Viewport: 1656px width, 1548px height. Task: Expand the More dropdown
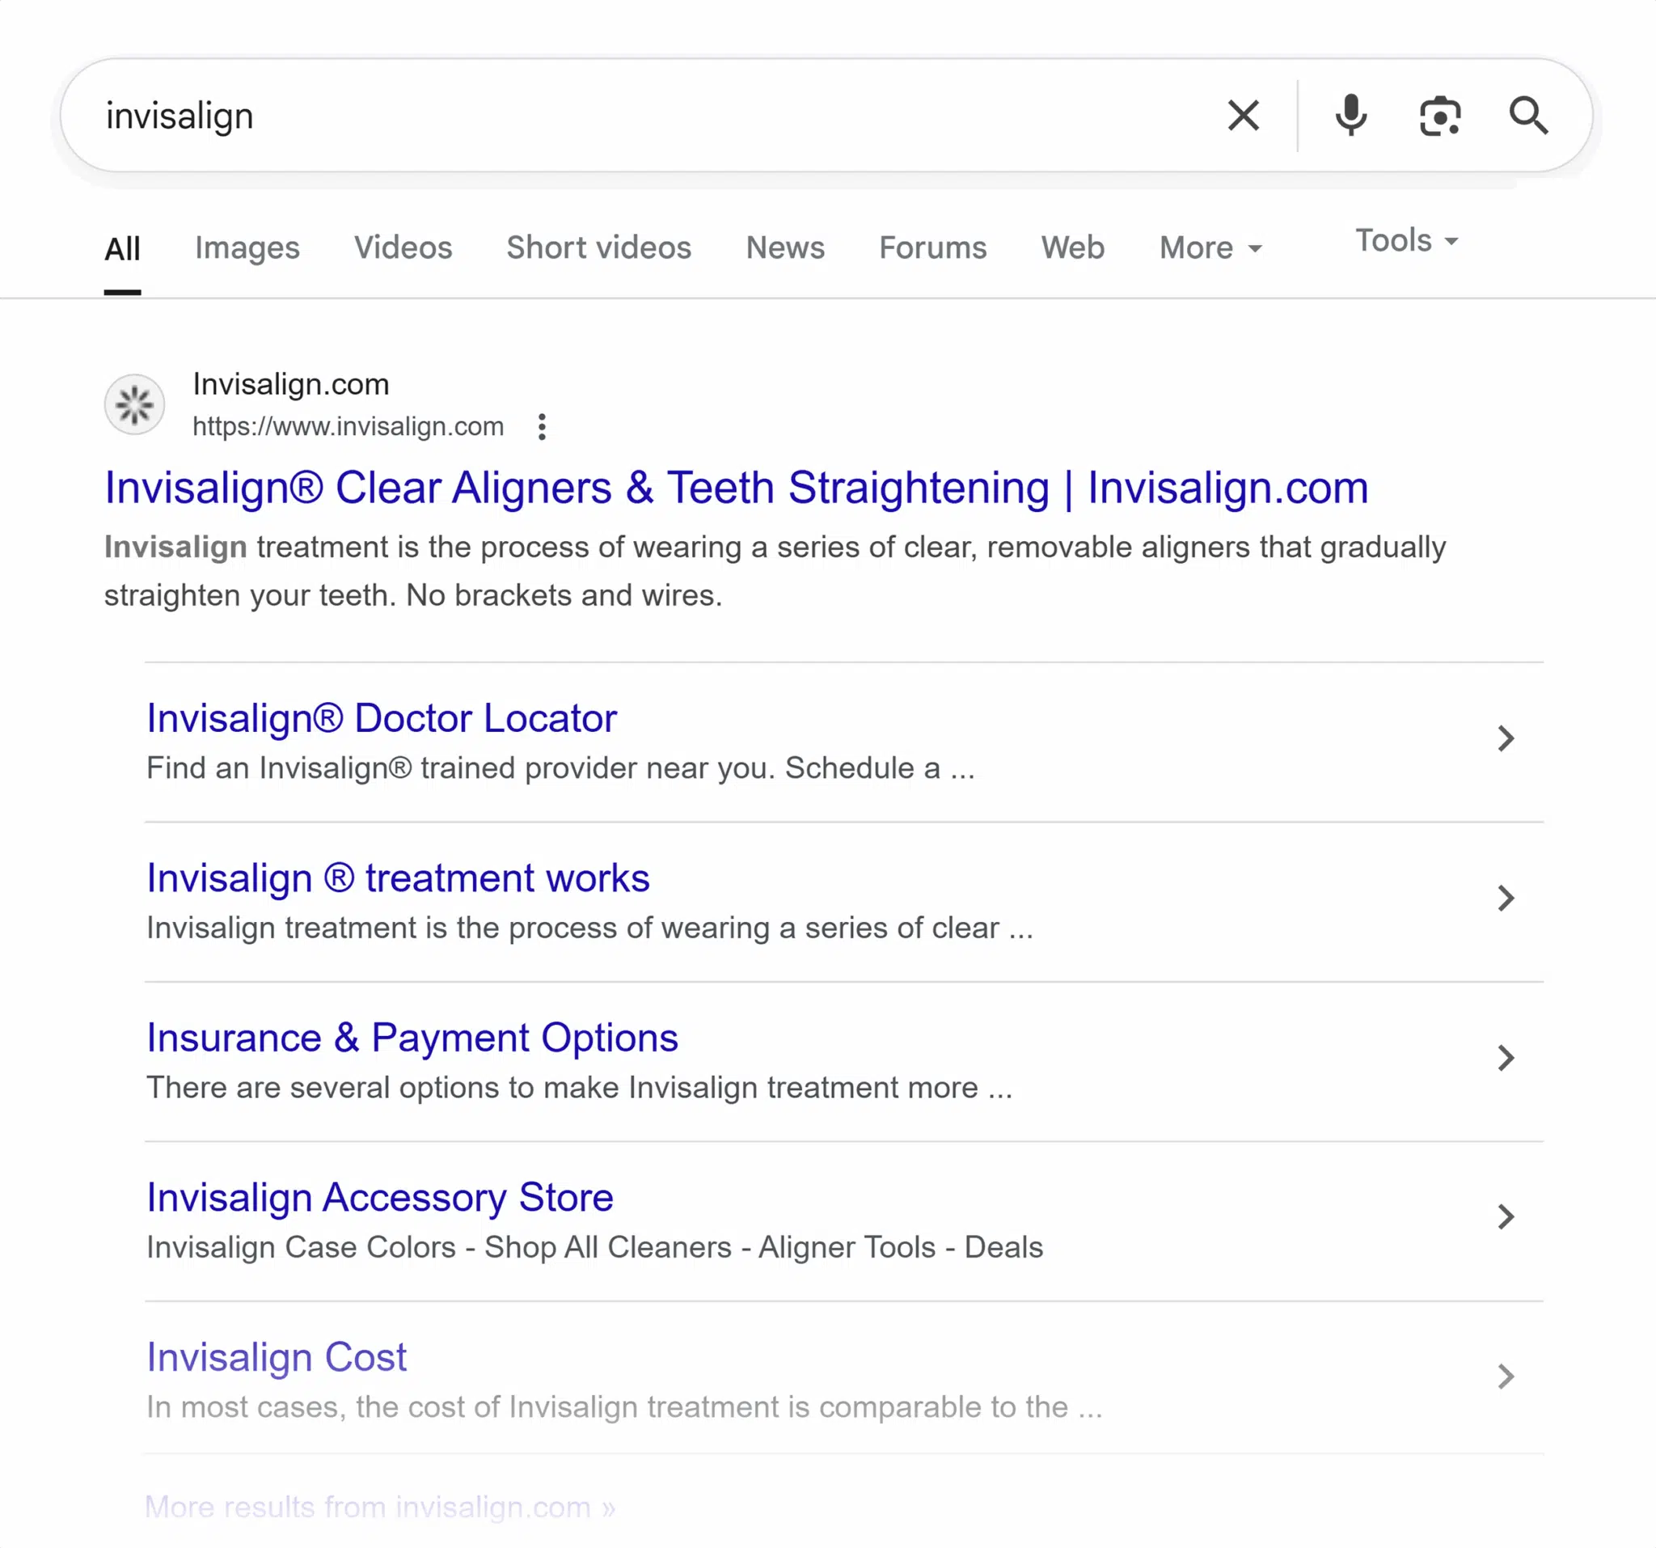pyautogui.click(x=1211, y=247)
